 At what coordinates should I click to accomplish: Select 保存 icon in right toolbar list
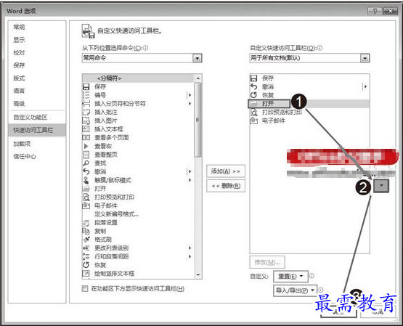click(254, 78)
